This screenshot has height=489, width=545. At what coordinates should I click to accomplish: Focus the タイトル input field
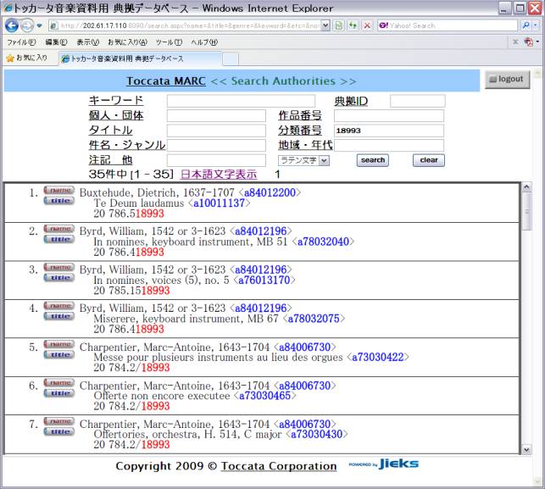tap(216, 131)
